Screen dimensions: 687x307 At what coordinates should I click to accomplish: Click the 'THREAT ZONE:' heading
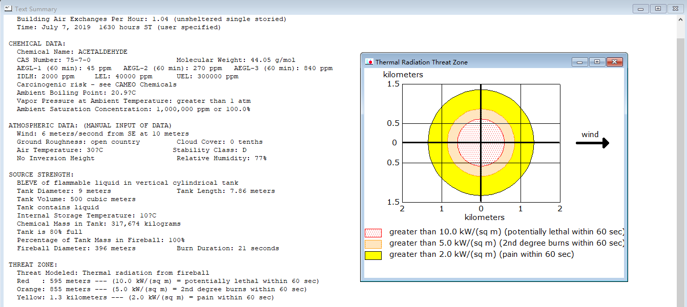33,265
